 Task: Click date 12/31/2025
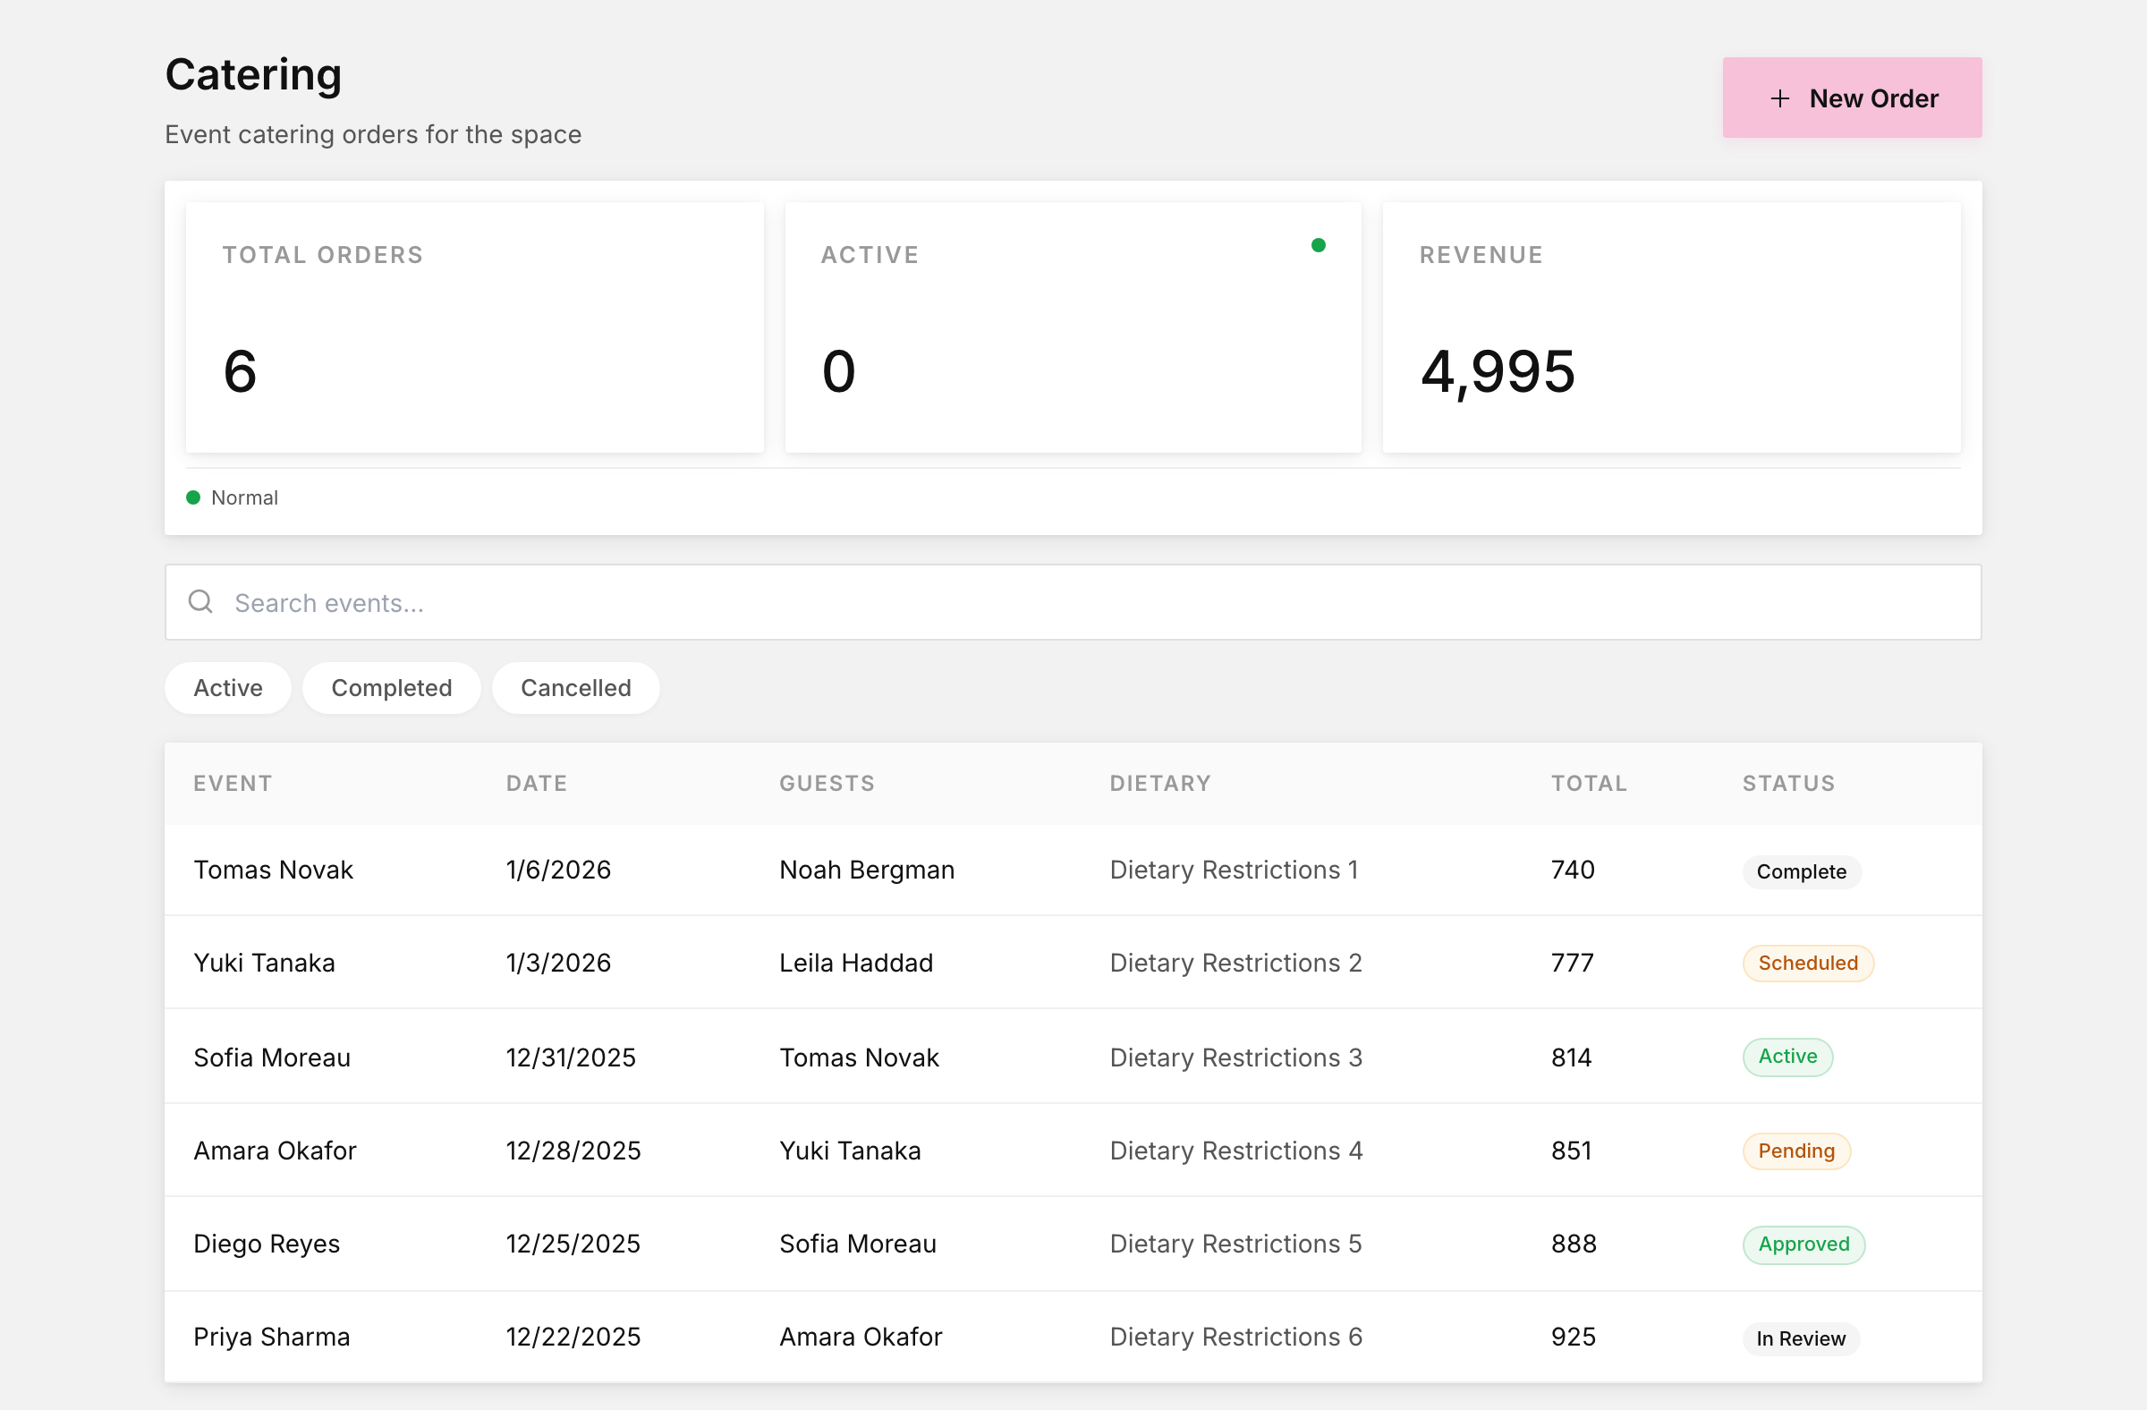(x=571, y=1057)
